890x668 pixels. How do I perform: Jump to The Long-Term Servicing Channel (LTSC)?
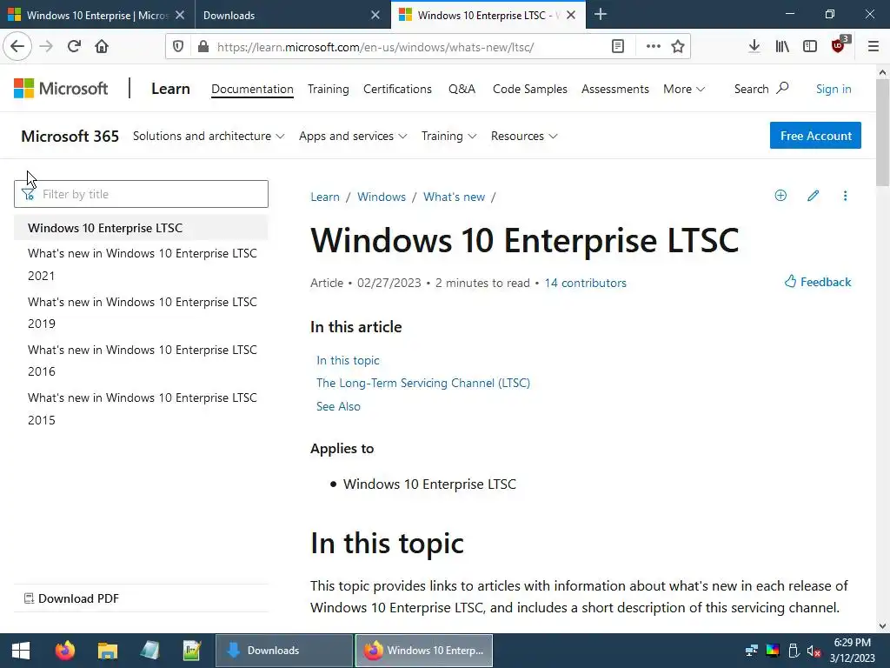[423, 383]
